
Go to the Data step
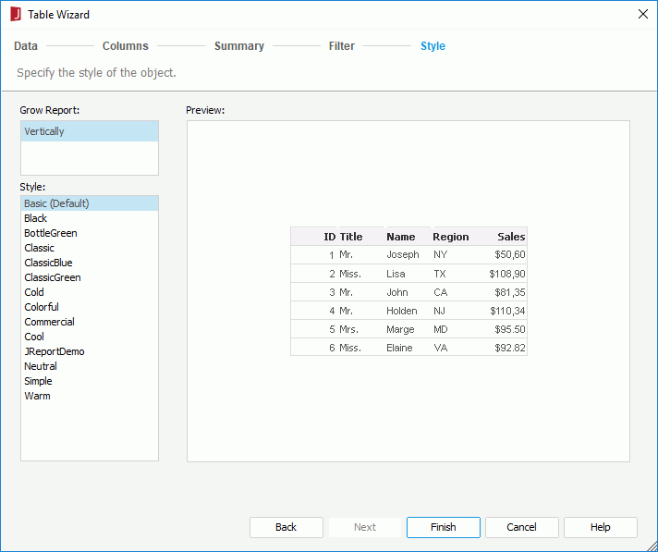[x=26, y=45]
